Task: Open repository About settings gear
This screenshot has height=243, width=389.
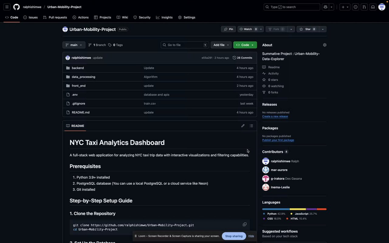Action: click(x=325, y=45)
